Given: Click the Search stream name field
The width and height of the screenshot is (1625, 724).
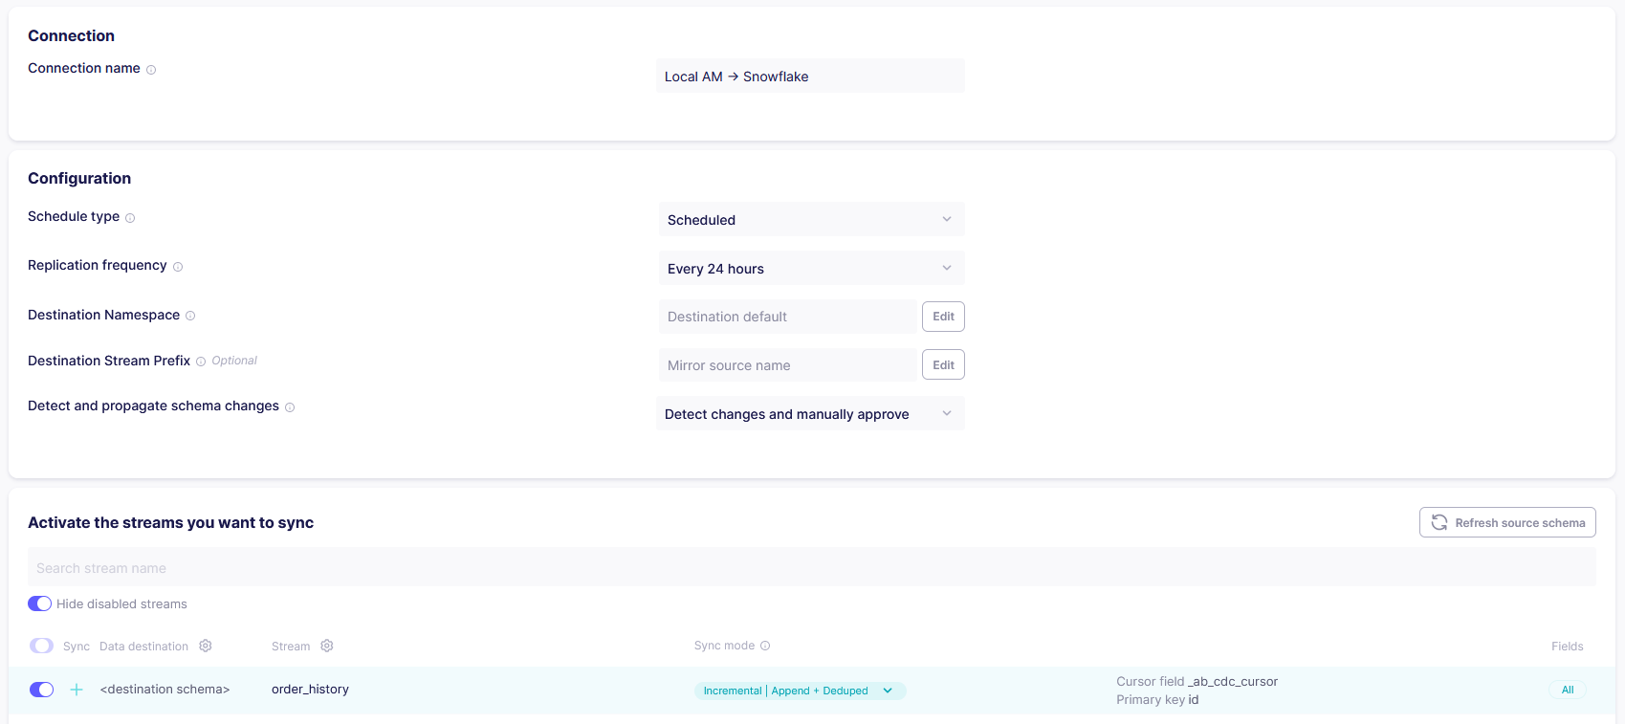Looking at the screenshot, I should pos(811,568).
